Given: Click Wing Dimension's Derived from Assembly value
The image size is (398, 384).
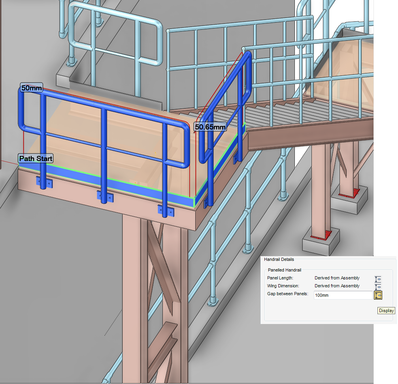Looking at the screenshot, I should click(337, 286).
